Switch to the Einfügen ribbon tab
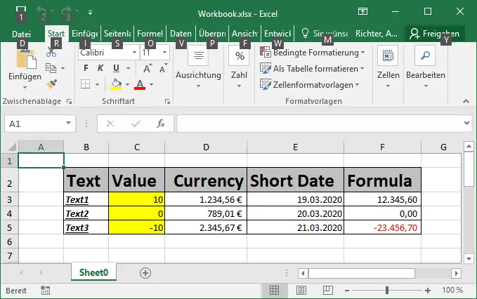The width and height of the screenshot is (477, 299). 85,34
